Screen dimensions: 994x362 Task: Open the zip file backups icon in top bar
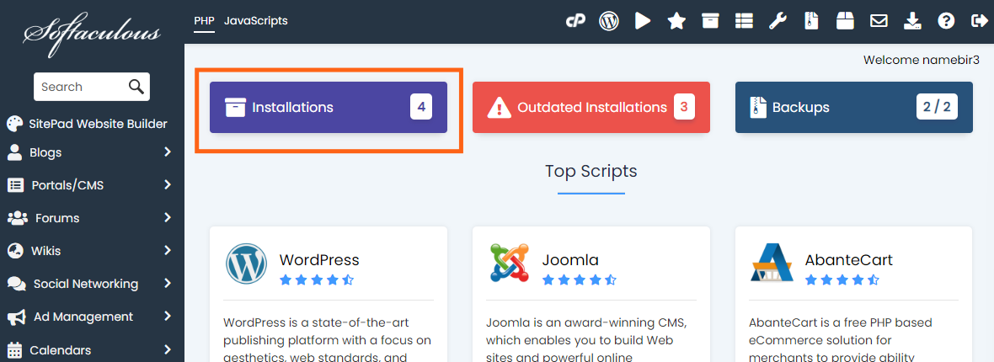pos(811,22)
